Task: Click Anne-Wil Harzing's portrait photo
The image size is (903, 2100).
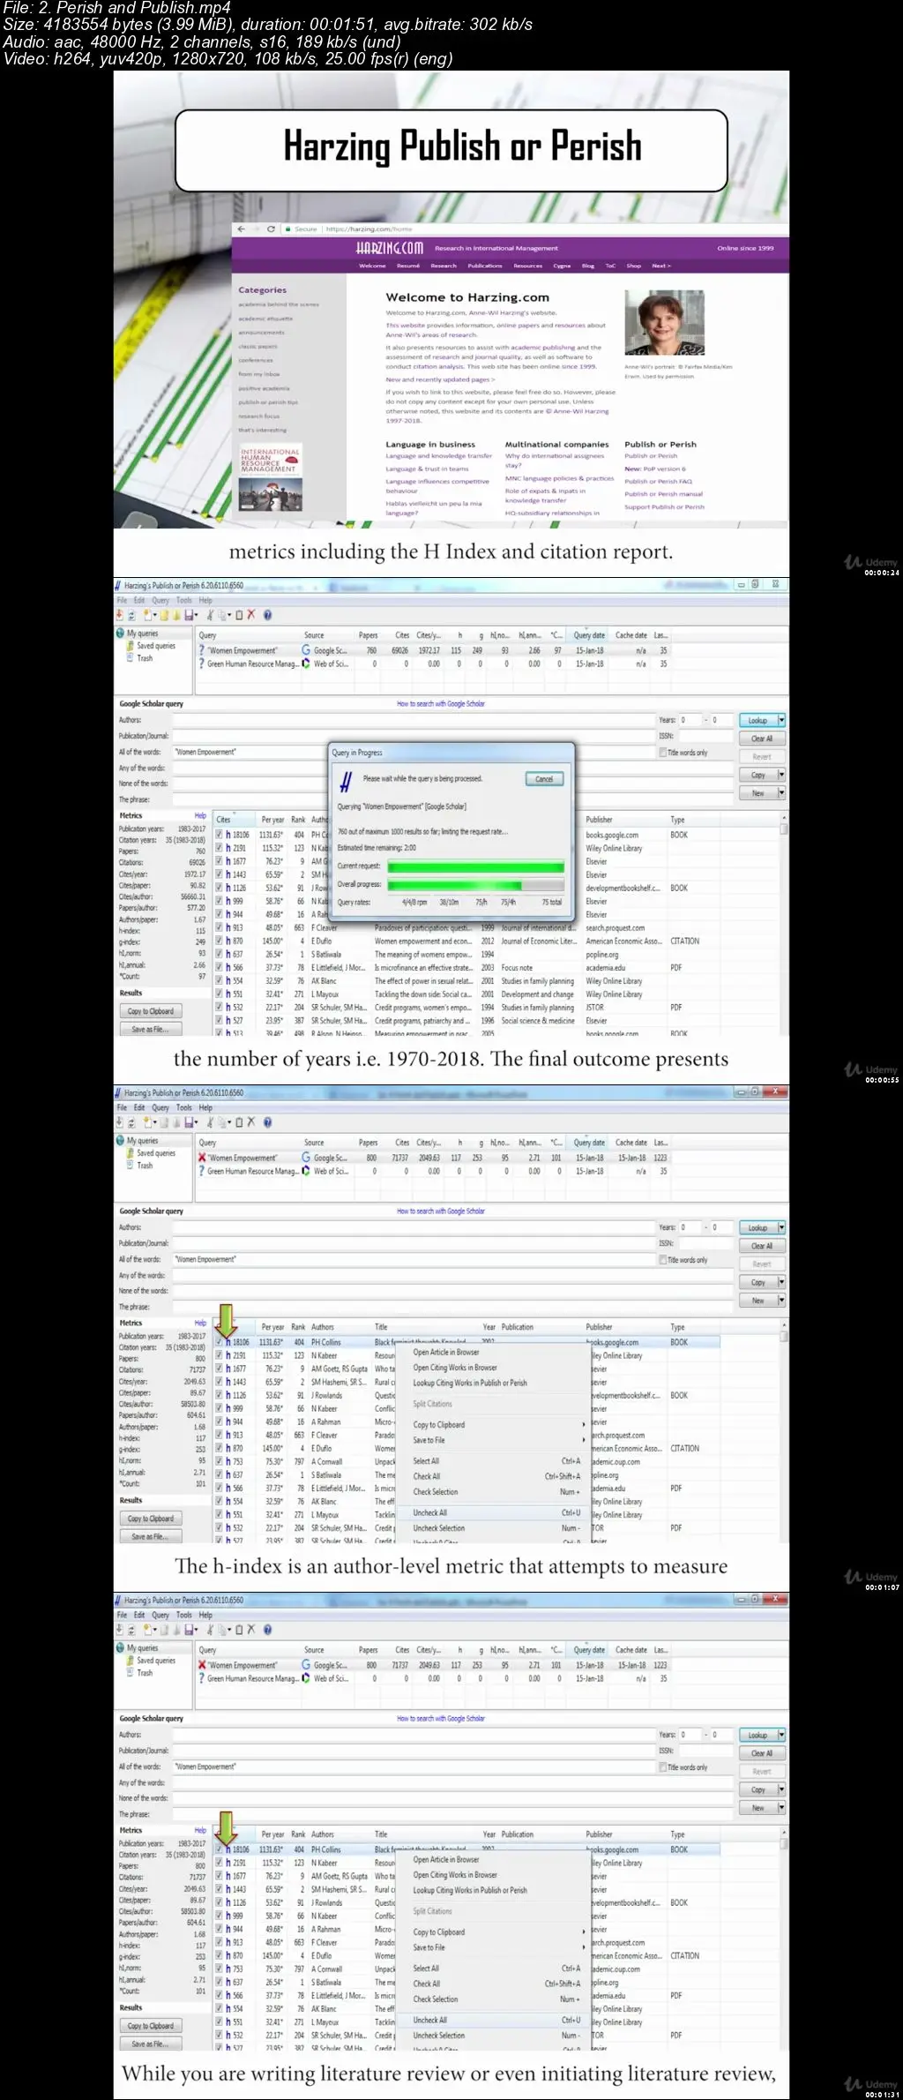Action: [x=665, y=323]
